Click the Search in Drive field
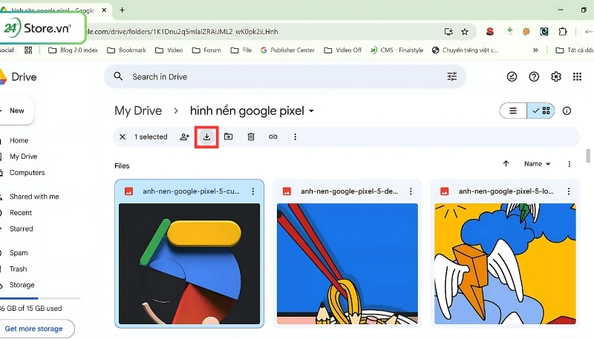 [x=285, y=77]
